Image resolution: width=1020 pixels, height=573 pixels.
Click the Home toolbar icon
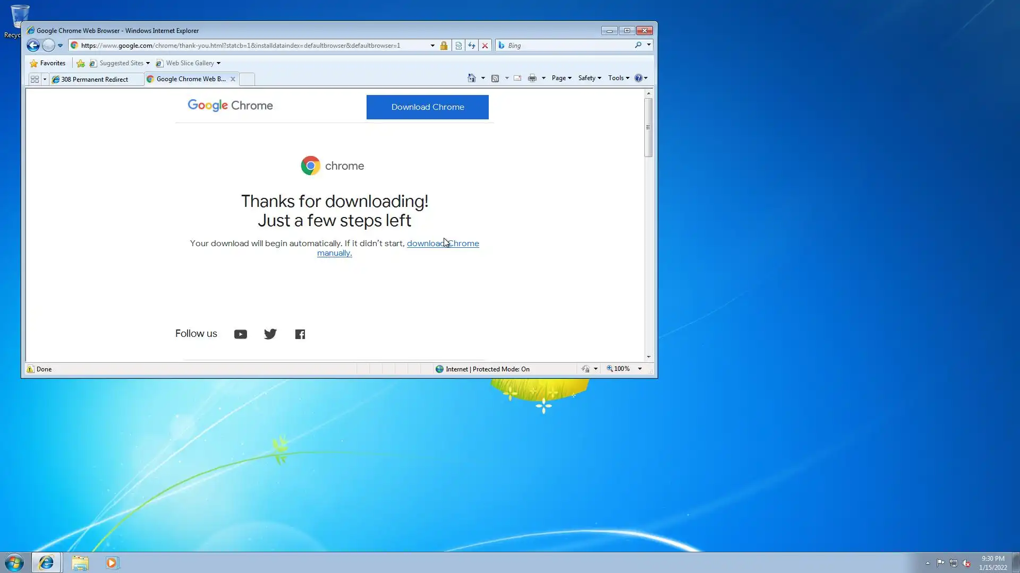(x=471, y=78)
